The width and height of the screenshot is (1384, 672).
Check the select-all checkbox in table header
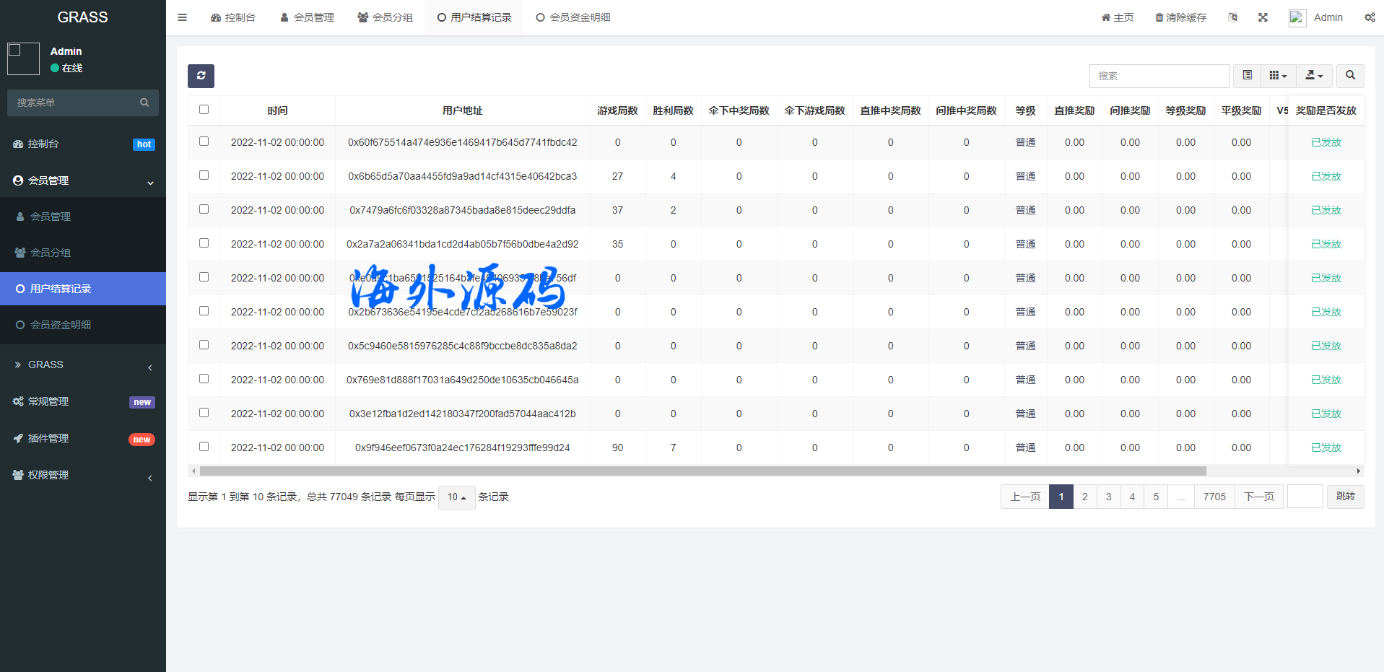pos(204,110)
